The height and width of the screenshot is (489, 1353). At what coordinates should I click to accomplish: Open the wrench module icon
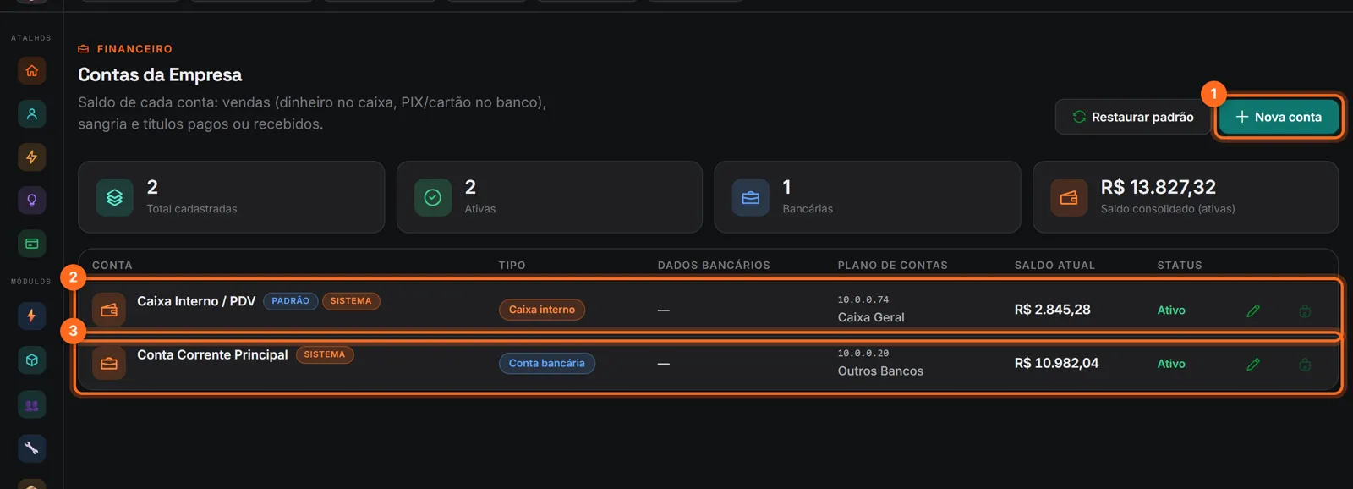(31, 448)
